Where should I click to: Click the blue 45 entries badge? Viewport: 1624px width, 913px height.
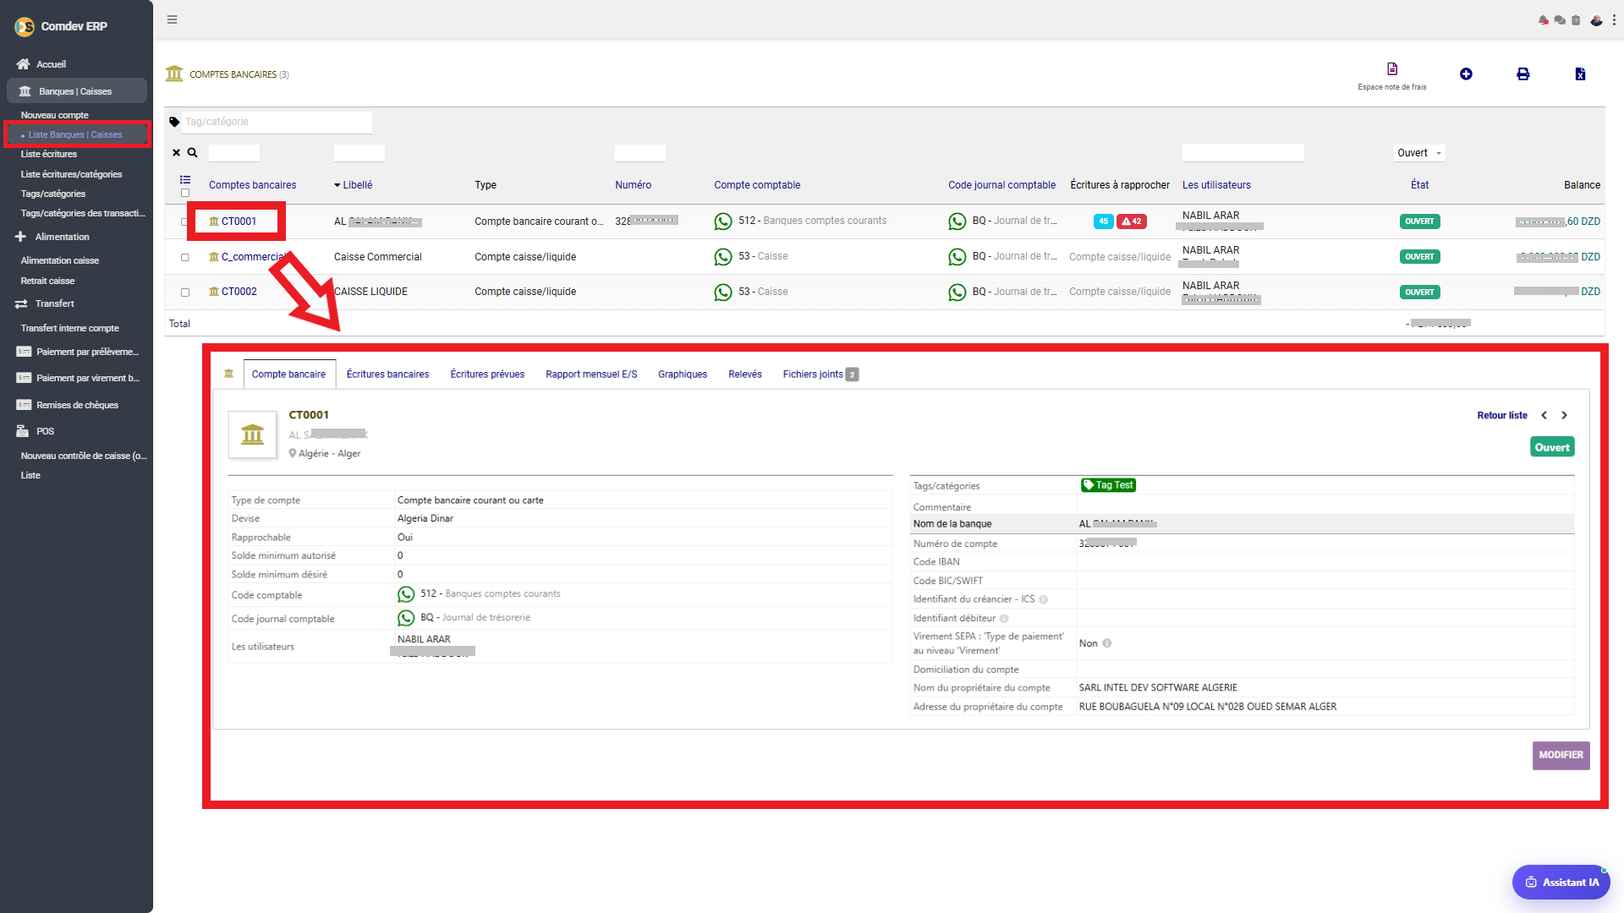coord(1103,221)
